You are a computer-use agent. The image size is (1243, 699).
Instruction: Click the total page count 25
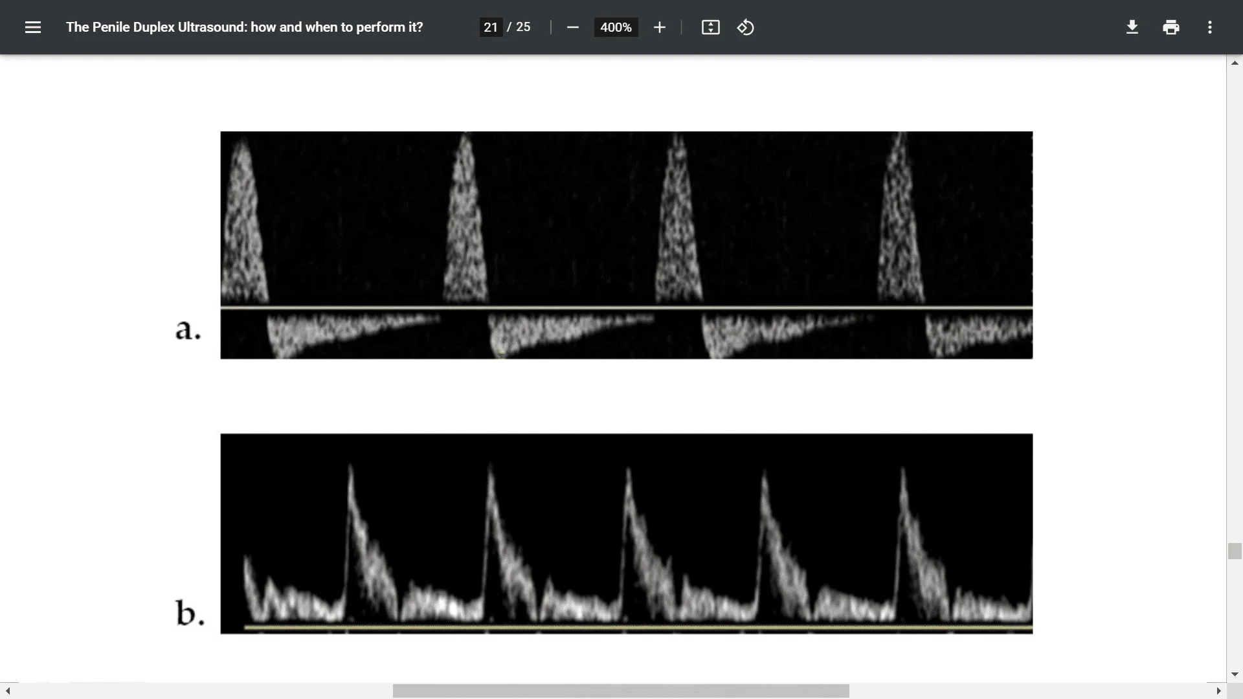click(523, 27)
